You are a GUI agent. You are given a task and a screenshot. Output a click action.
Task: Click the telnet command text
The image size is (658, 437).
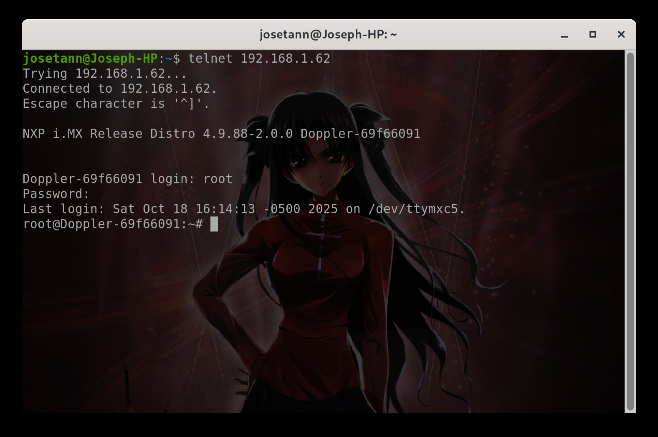pos(259,58)
